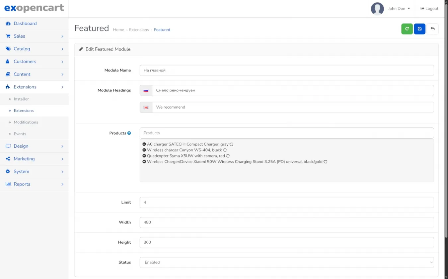Select Modifications in the Extensions submenu
The width and height of the screenshot is (448, 279).
coord(26,122)
